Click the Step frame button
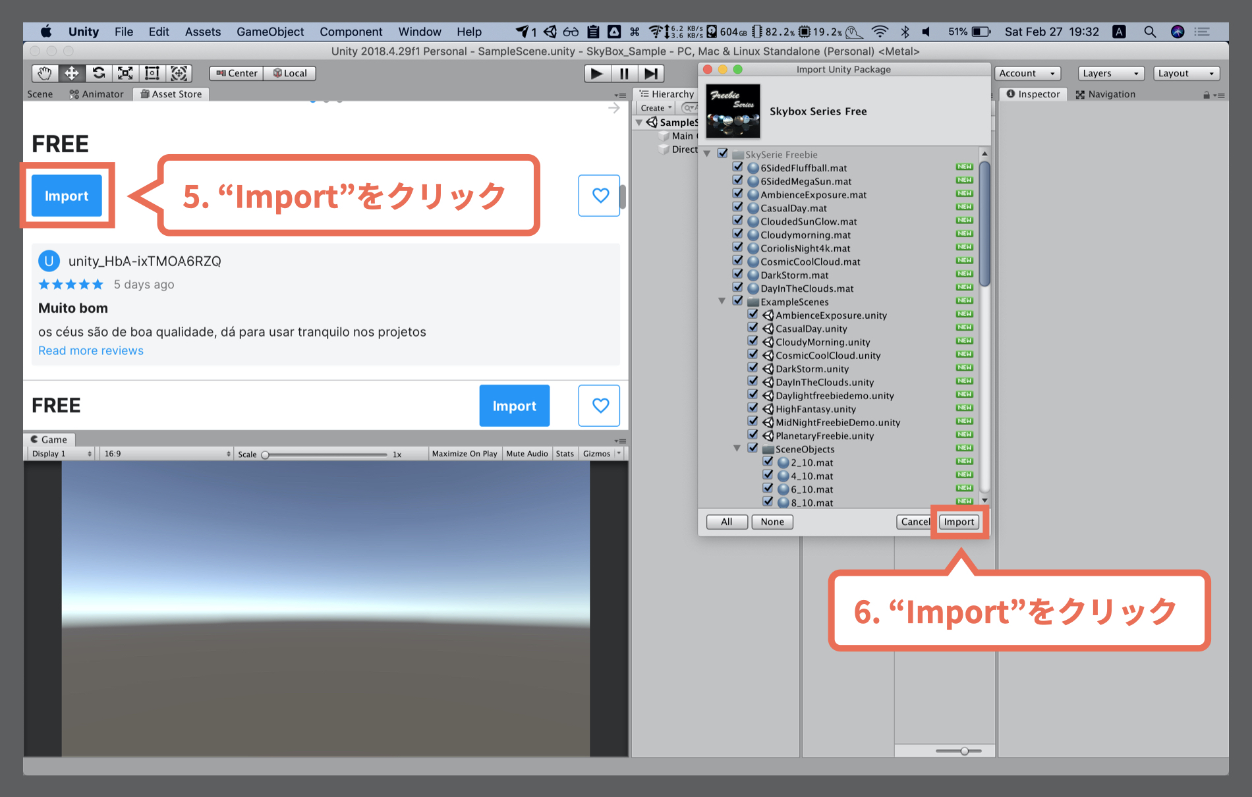 (x=651, y=73)
